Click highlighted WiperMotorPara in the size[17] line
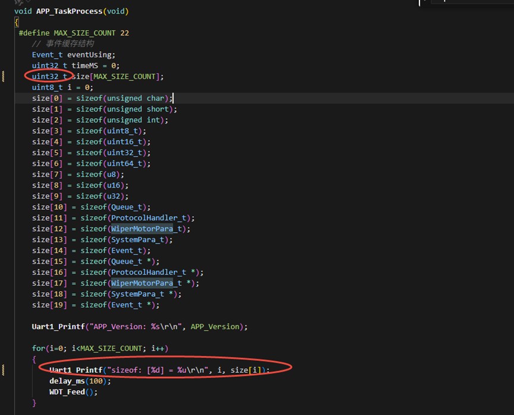This screenshot has width=514, height=415. pyautogui.click(x=142, y=283)
